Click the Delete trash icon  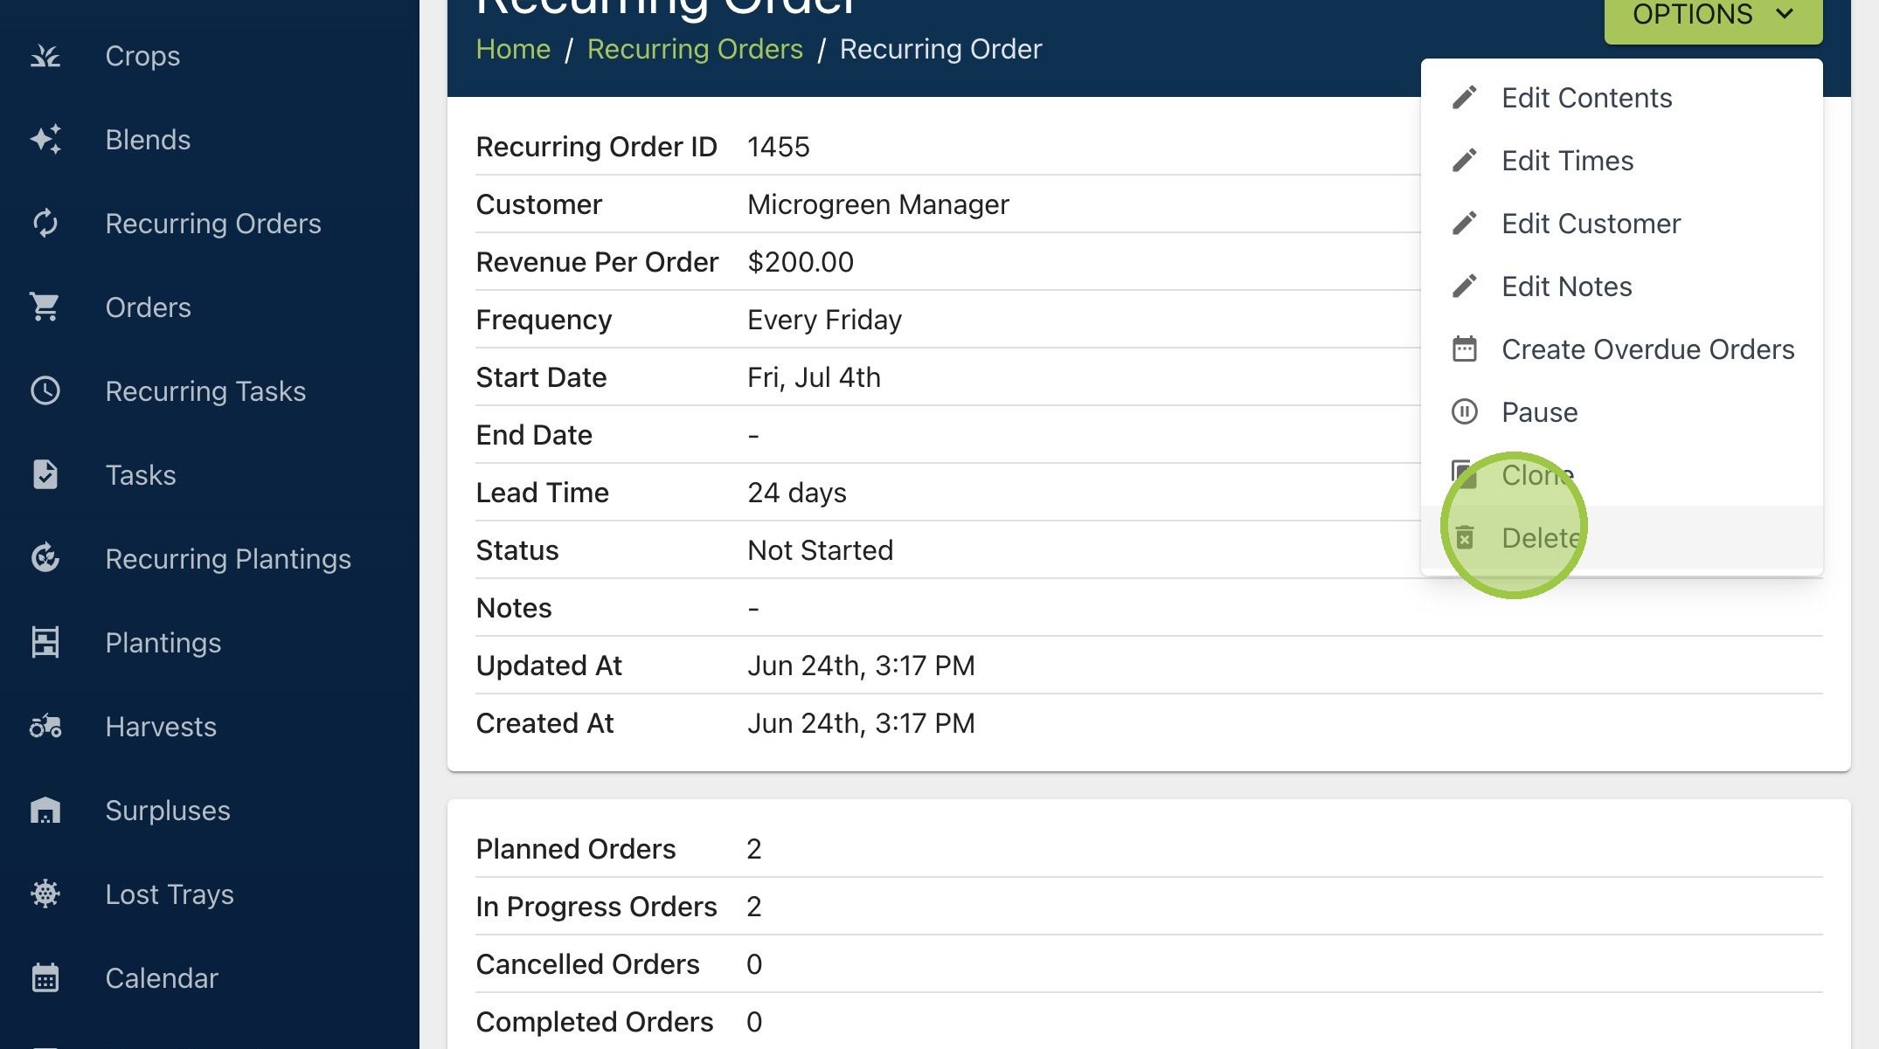coord(1465,538)
